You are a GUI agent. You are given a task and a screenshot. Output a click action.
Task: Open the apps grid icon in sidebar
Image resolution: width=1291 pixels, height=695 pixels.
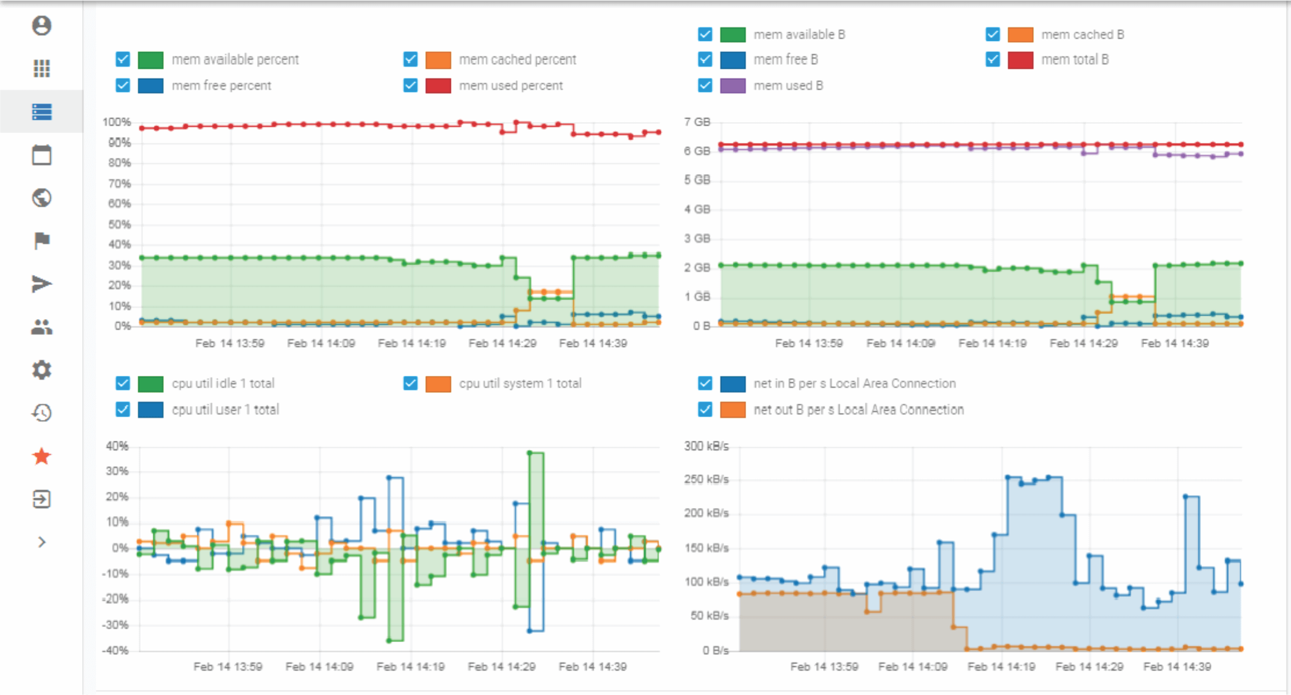coord(42,69)
